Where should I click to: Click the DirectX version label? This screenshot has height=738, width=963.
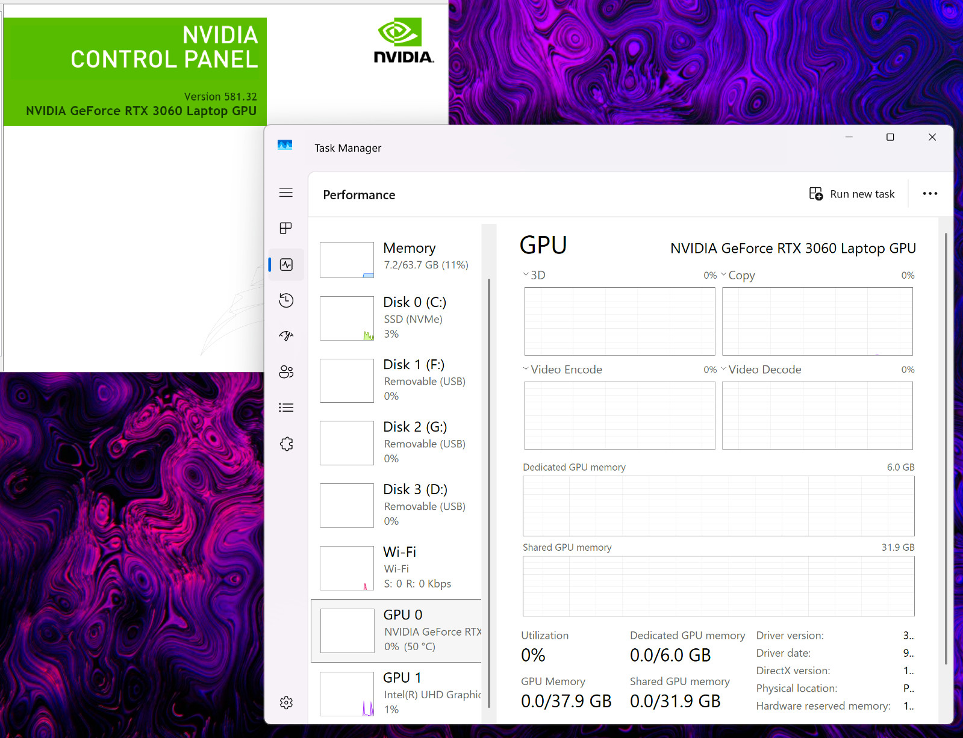793,671
